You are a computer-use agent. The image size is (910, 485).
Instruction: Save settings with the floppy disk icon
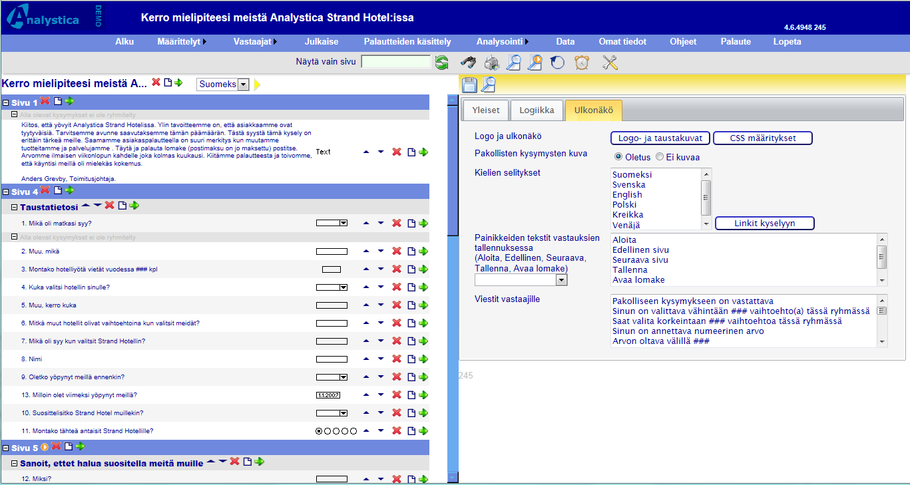tap(469, 84)
